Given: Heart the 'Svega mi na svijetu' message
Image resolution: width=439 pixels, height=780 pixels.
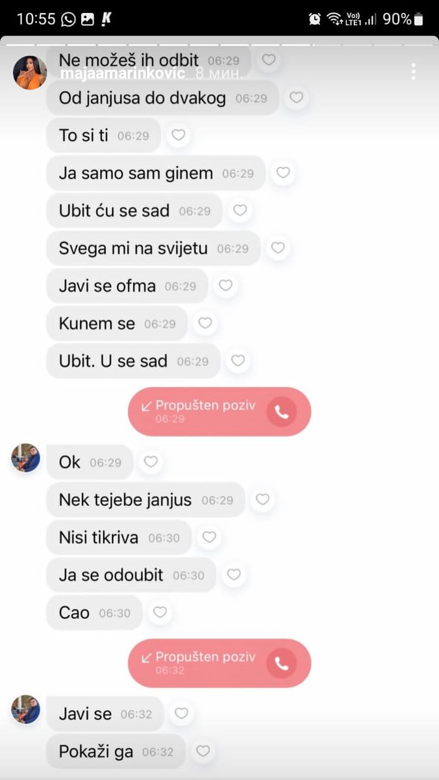Looking at the screenshot, I should pos(277,248).
